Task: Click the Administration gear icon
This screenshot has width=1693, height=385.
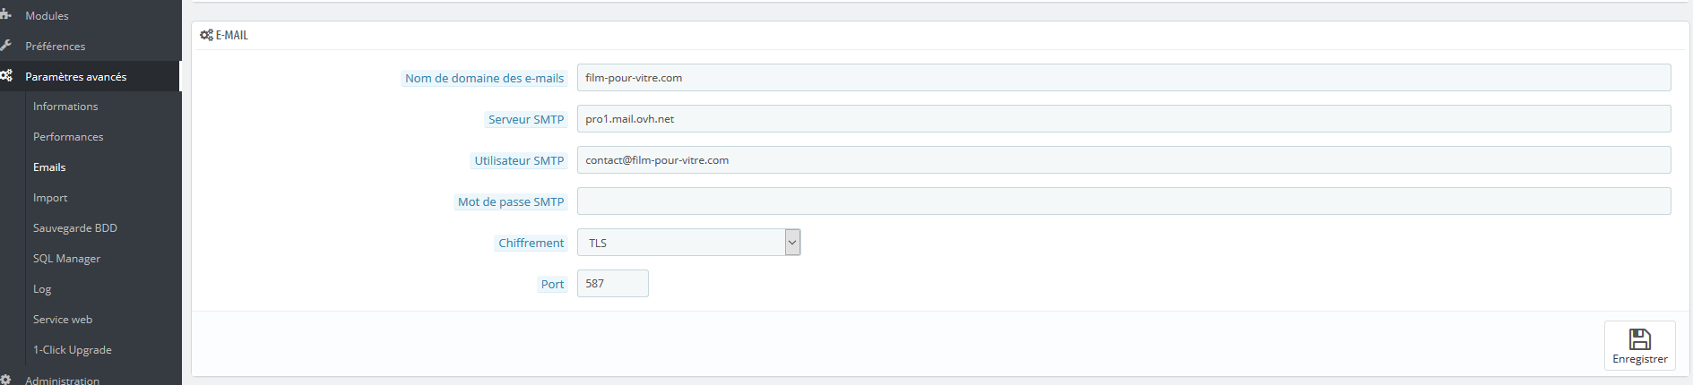Action: click(x=5, y=380)
